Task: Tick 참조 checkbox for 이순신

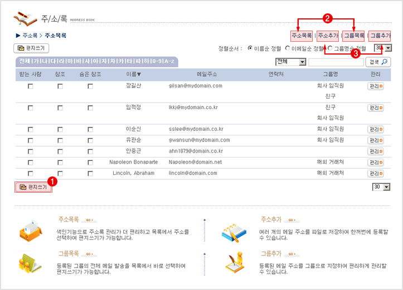Action: (60, 129)
